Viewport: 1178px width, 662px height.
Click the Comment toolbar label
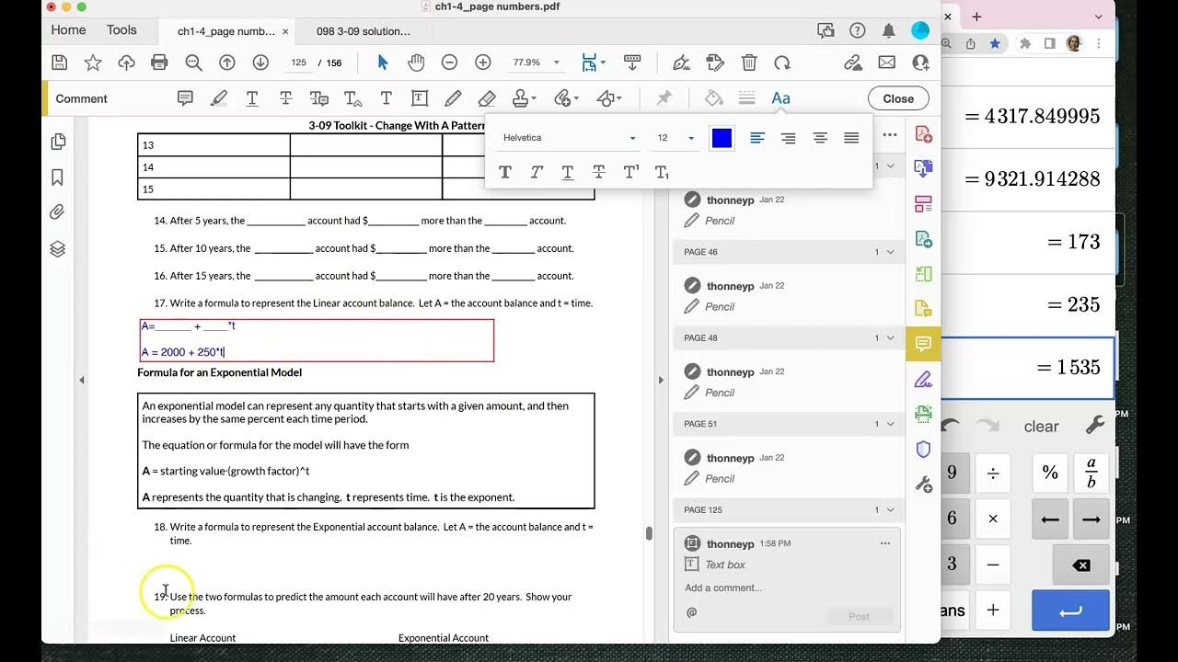82,98
